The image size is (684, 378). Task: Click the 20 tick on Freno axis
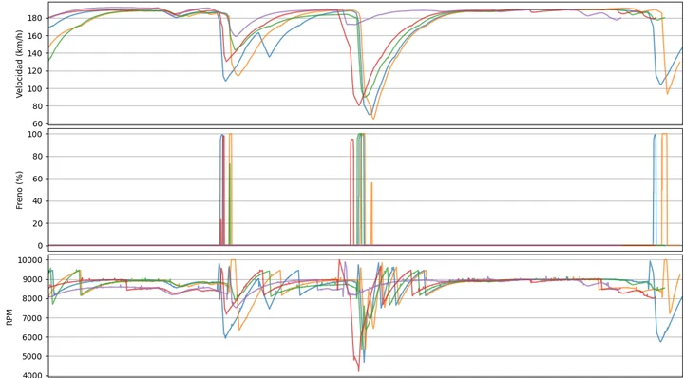click(x=38, y=223)
